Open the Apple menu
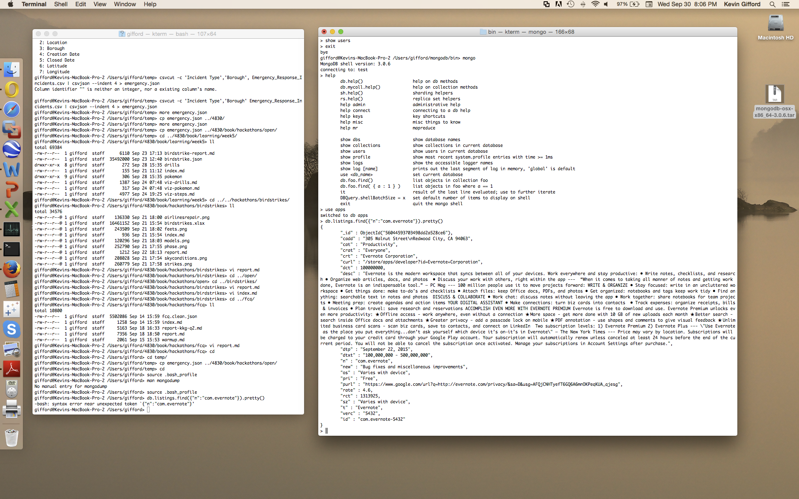799x499 pixels. pyautogui.click(x=10, y=4)
